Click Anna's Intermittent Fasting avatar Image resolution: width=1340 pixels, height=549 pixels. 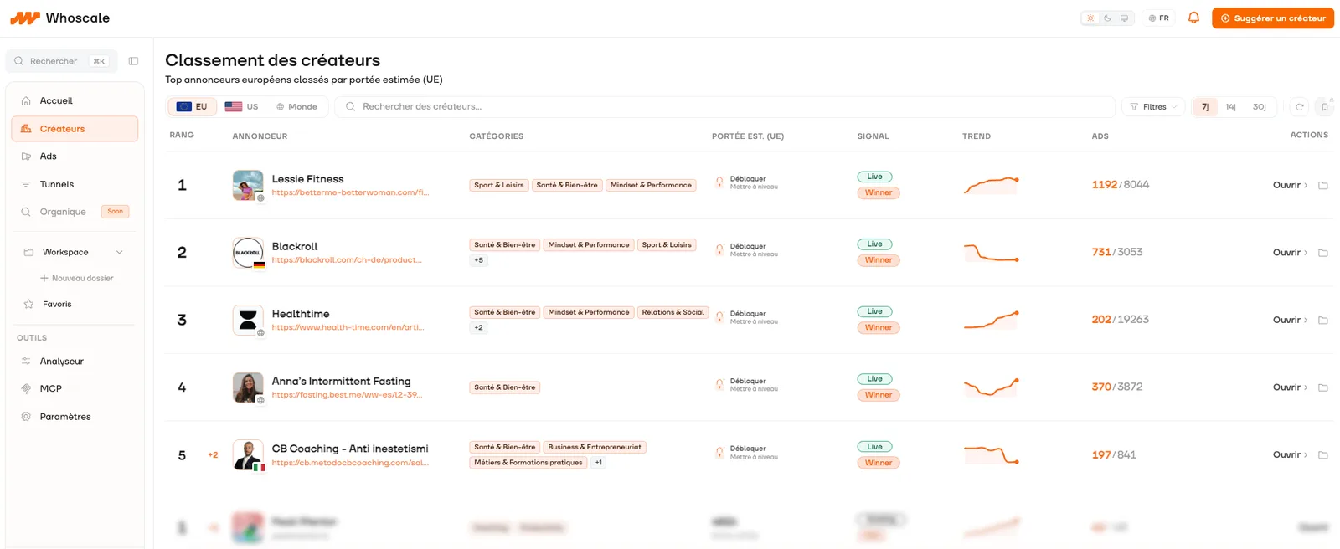coord(248,387)
